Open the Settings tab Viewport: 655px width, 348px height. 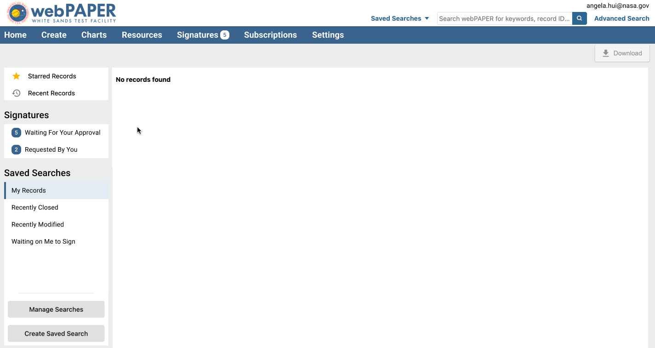tap(328, 35)
